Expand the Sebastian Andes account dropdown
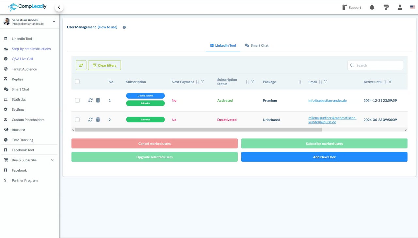The width and height of the screenshot is (418, 238). [54, 22]
